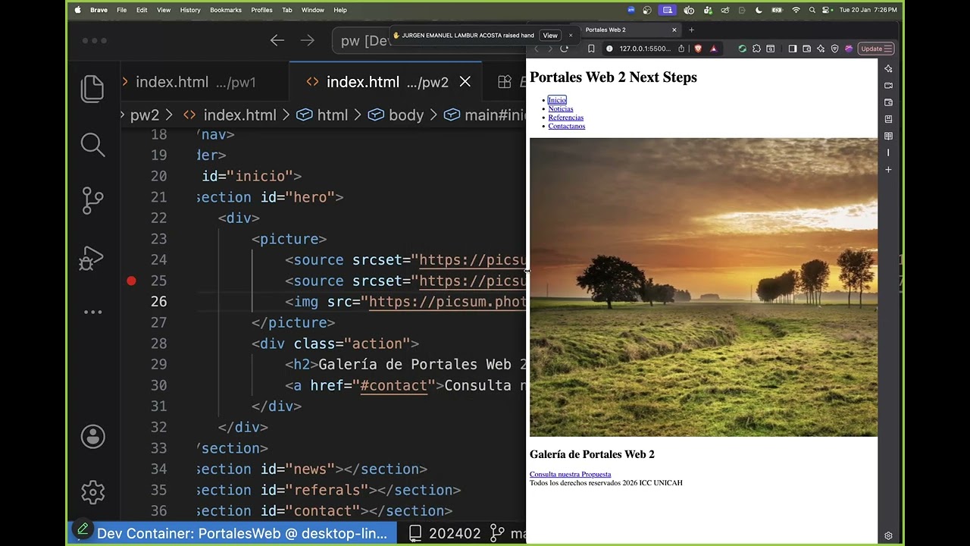The image size is (970, 546).
Task: Go back with VS Code navigation arrow
Action: tap(277, 40)
